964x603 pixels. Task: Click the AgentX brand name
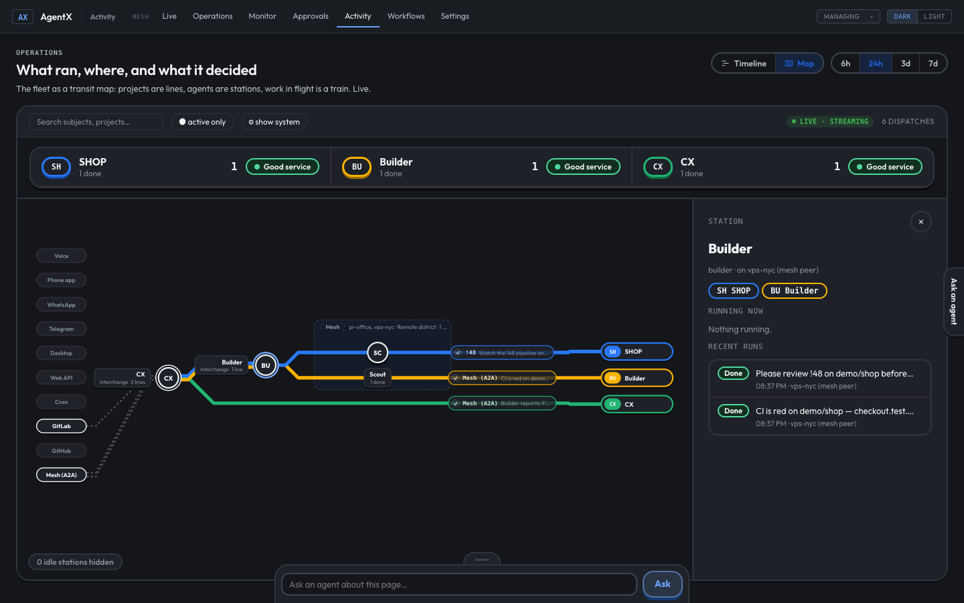56,17
